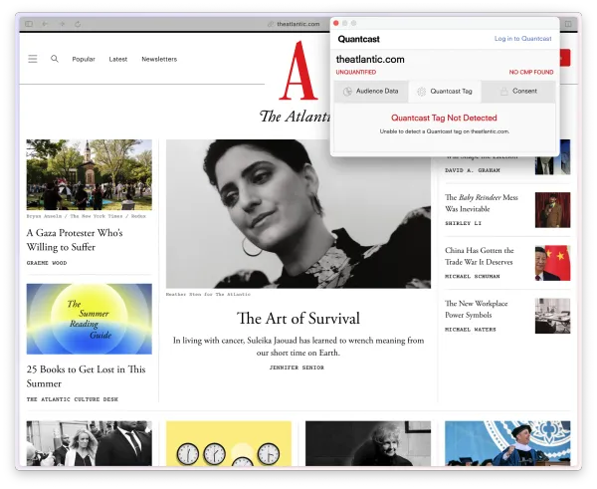This screenshot has height=489, width=597.
Task: Click the NO CMP FOUND label
Action: [x=531, y=72]
